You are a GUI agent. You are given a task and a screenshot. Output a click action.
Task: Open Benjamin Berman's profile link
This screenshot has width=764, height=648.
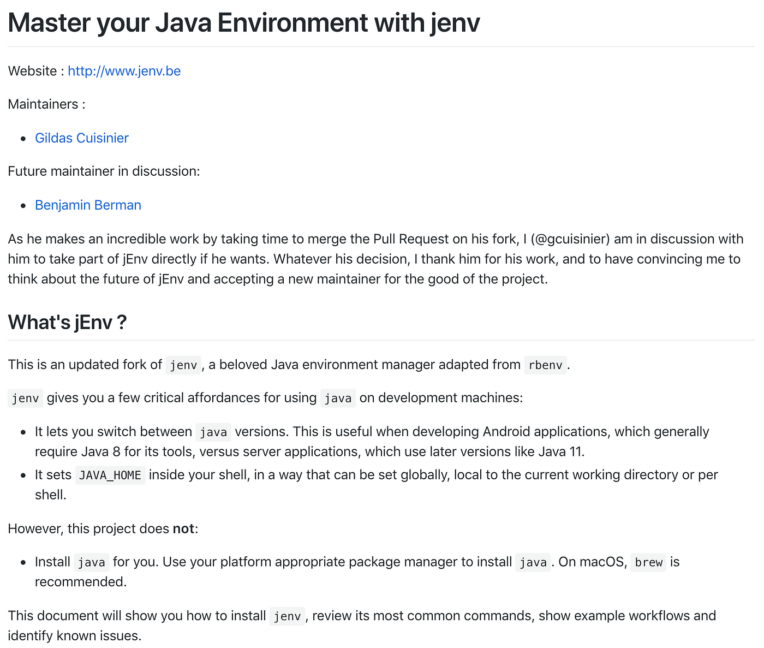pyautogui.click(x=88, y=205)
